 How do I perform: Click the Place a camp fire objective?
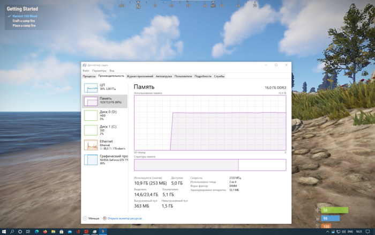[24, 25]
